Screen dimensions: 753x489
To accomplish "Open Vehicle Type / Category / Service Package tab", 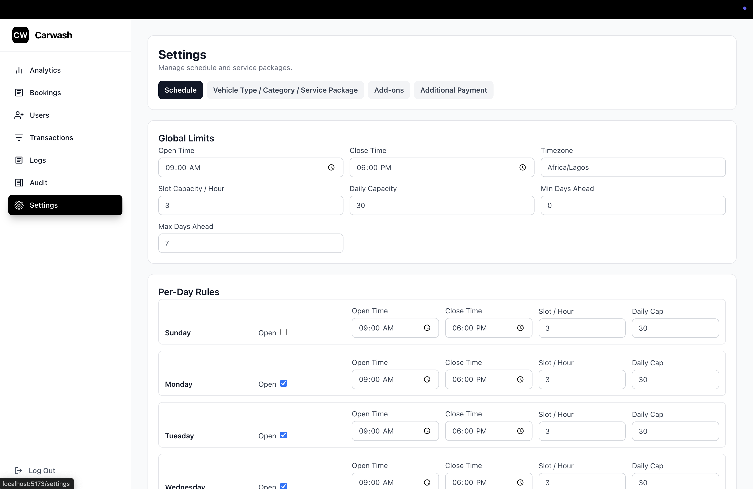I will point(285,90).
